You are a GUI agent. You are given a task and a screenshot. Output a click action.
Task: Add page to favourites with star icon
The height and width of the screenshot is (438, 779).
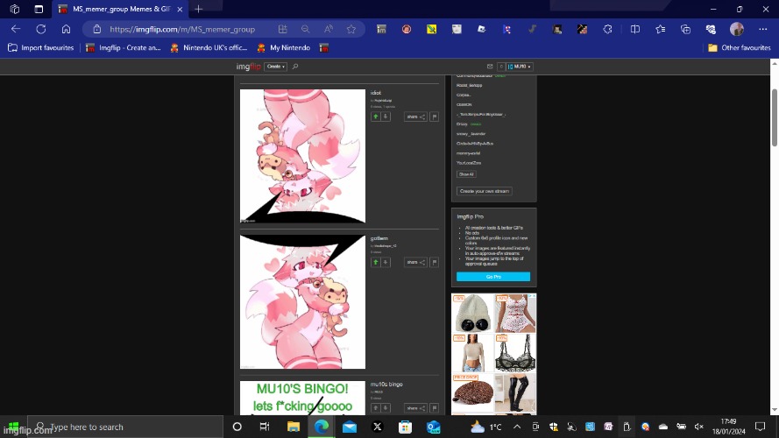pos(351,29)
